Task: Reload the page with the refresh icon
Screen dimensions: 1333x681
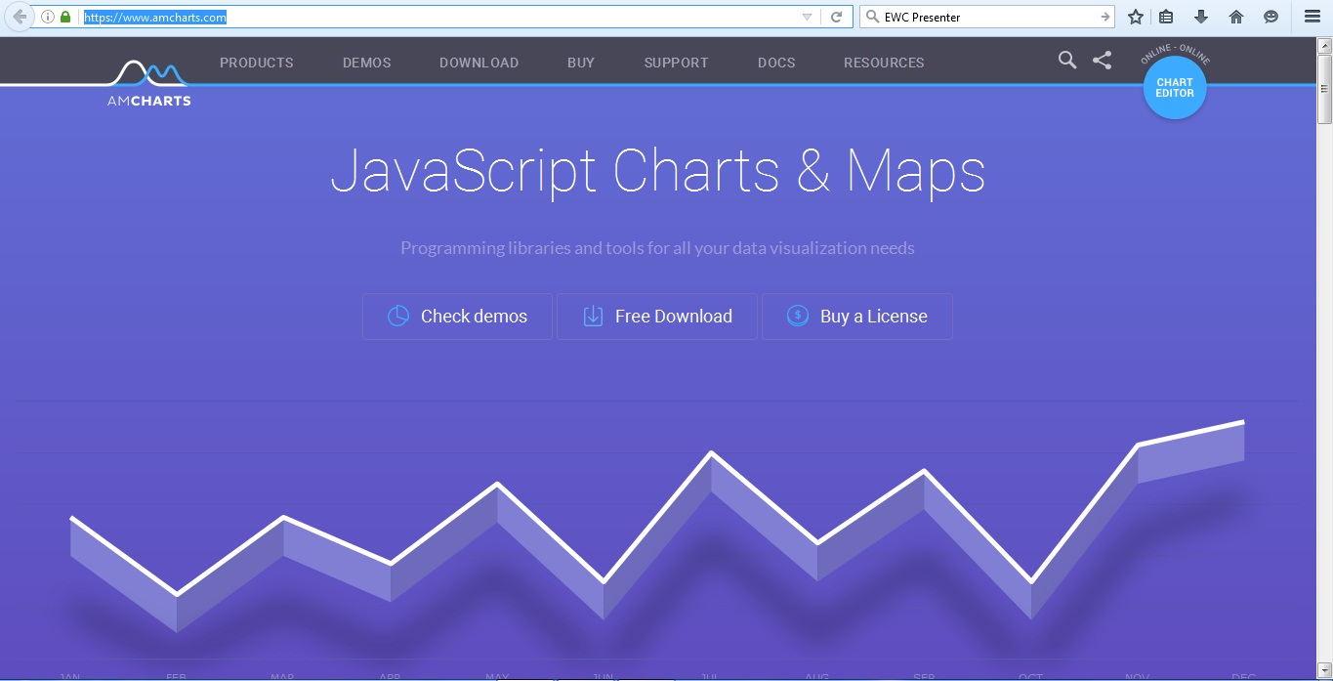Action: pos(837,17)
